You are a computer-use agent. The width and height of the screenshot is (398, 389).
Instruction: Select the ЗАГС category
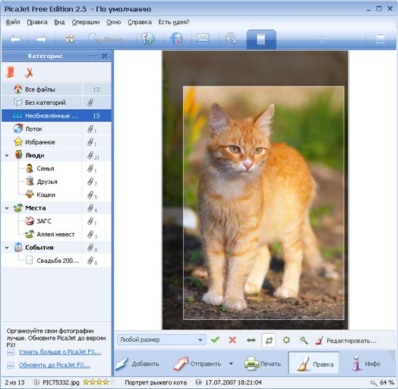(x=56, y=221)
